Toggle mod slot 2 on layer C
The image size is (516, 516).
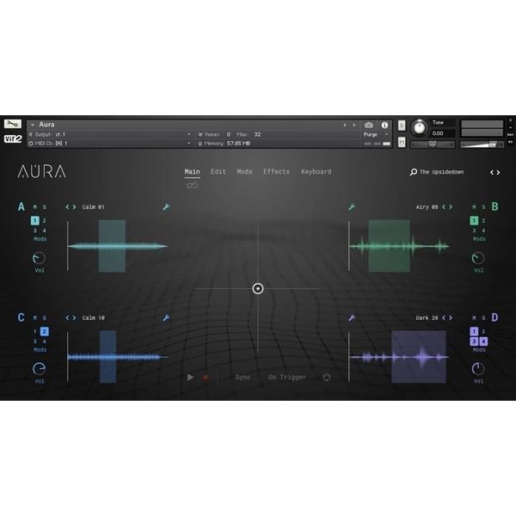coord(45,331)
